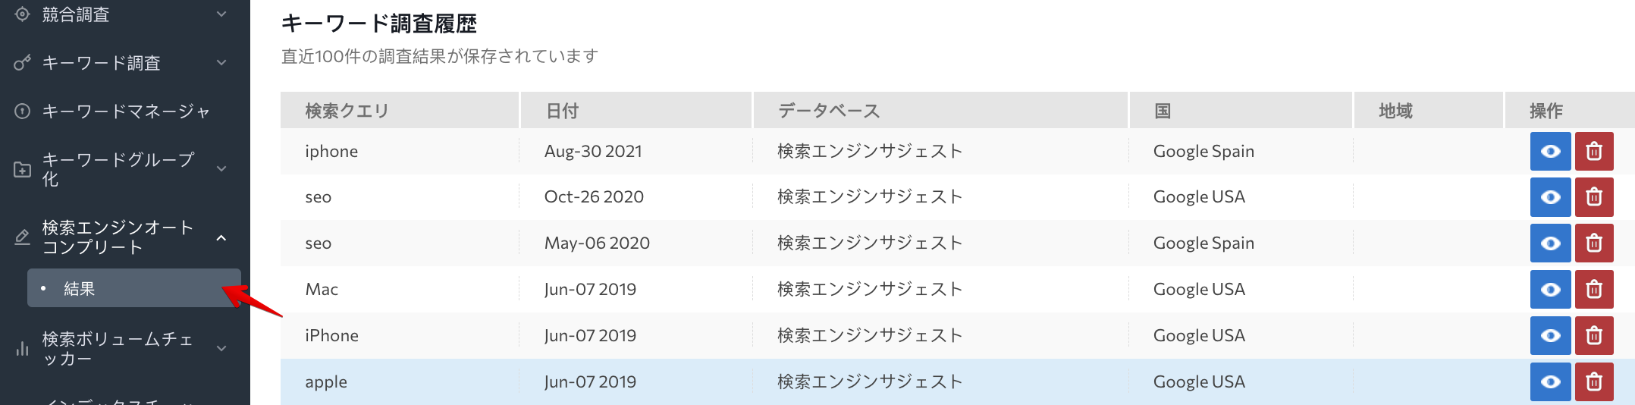
Task: Delete the seo May-06 2020 entry
Action: pos(1594,243)
